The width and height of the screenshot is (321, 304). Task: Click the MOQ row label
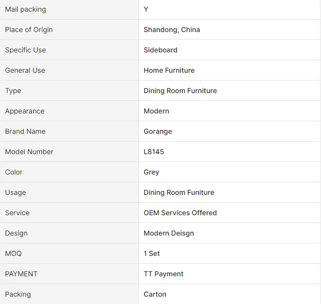(x=13, y=254)
